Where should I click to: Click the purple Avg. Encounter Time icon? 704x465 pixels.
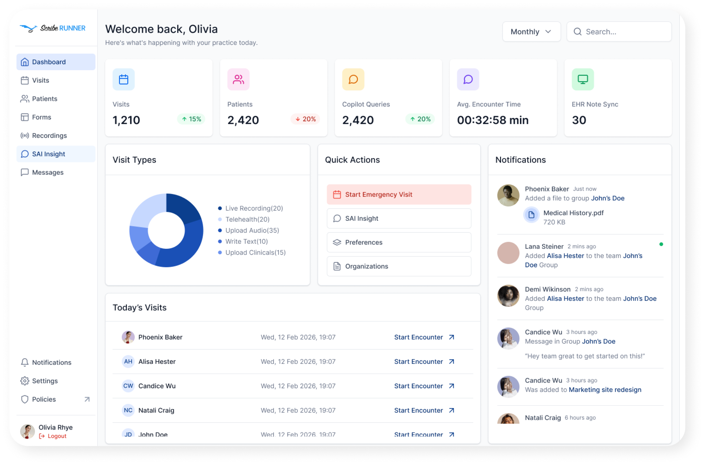click(x=468, y=79)
